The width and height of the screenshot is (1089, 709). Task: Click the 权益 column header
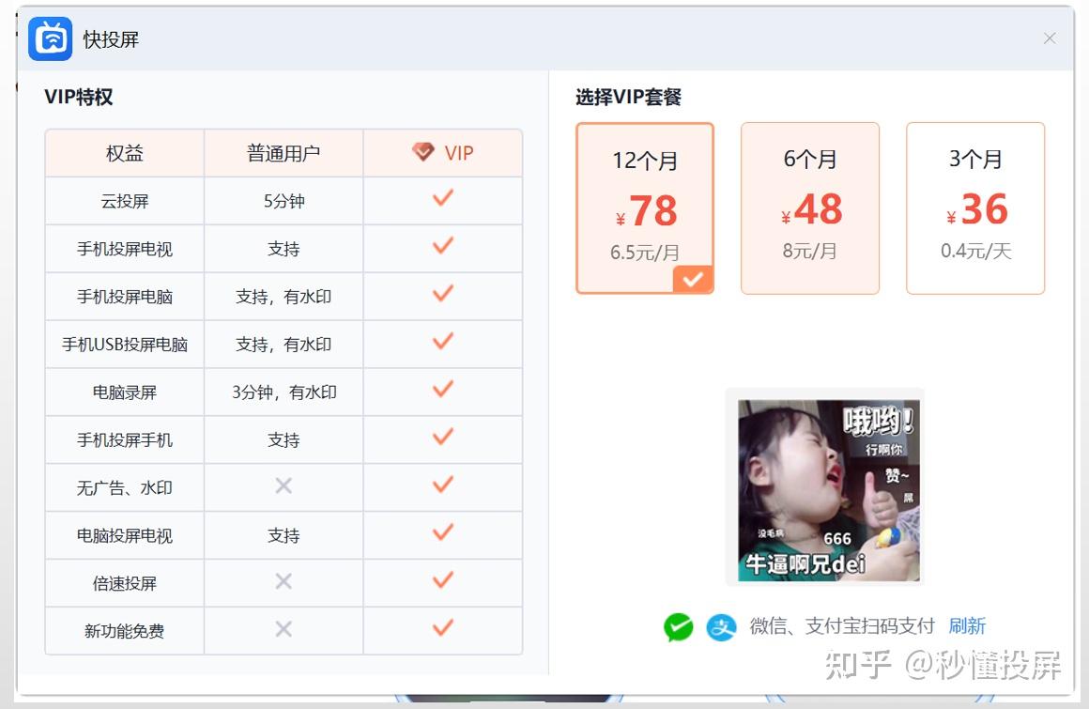click(124, 153)
